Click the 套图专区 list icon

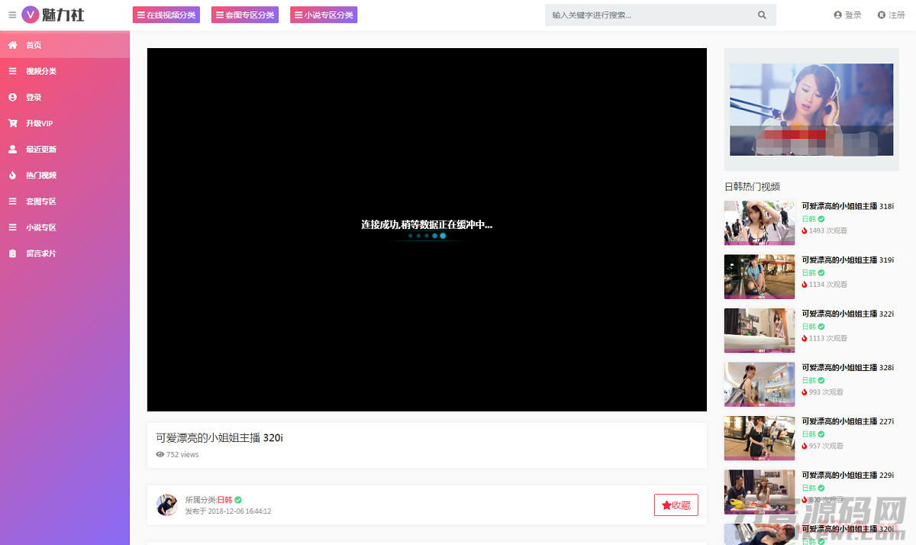pyautogui.click(x=12, y=201)
